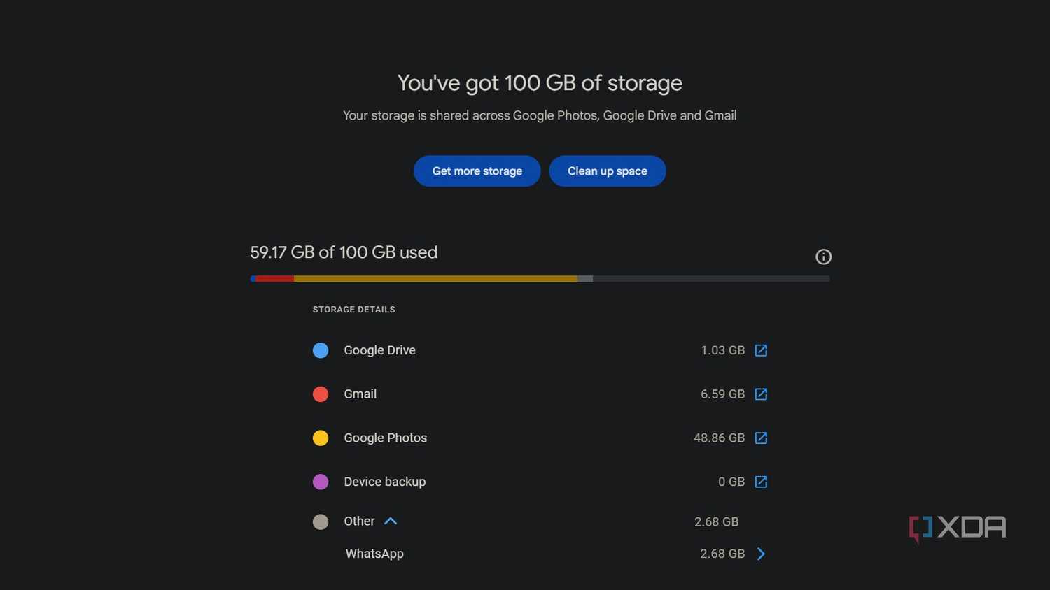Click the 48.86 GB Photos value
This screenshot has width=1050, height=590.
click(x=719, y=438)
